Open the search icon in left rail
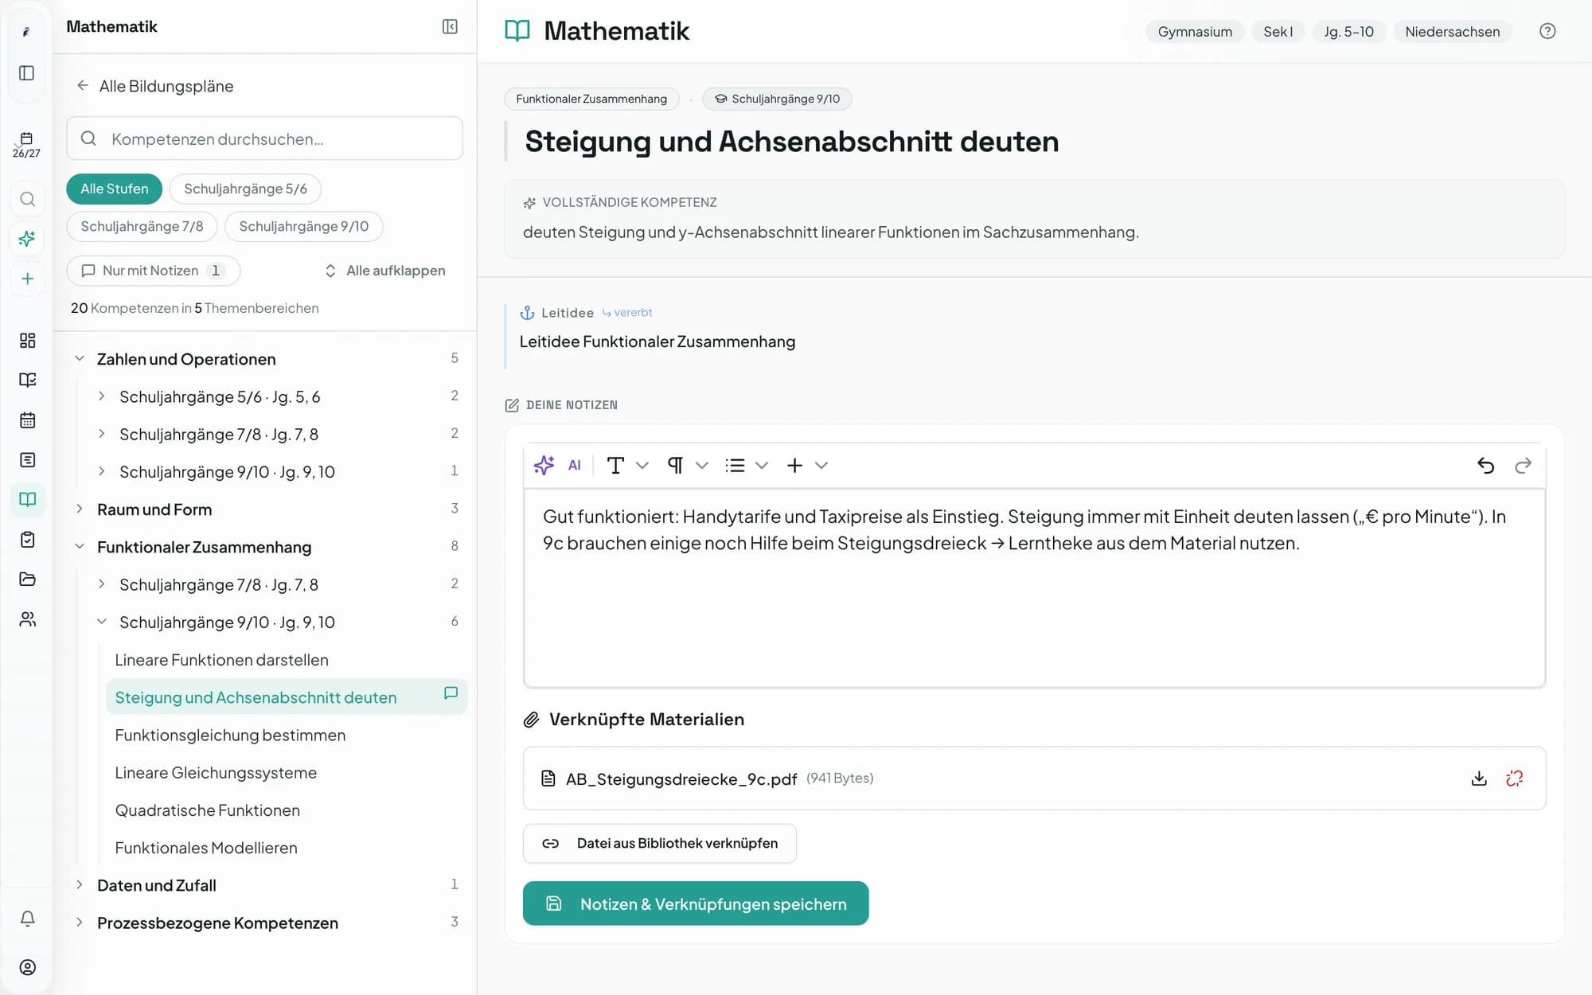 click(27, 199)
